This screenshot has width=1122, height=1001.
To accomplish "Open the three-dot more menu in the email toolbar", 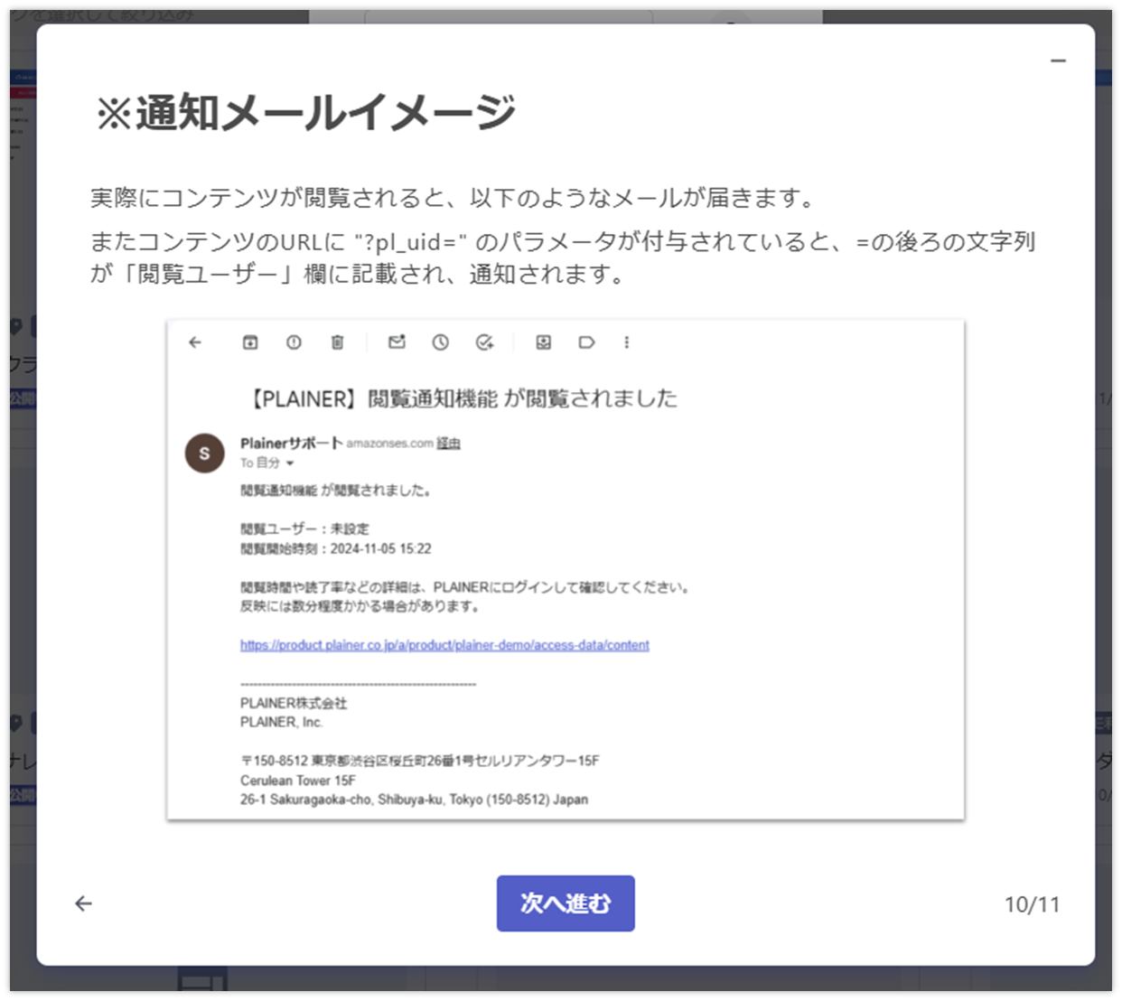I will point(626,342).
